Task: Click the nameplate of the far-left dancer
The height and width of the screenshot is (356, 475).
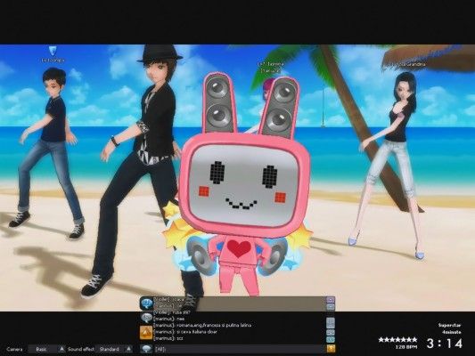Action: coord(53,61)
